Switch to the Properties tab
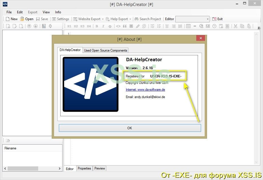Screen dimensions: 263x180 (x=84, y=168)
